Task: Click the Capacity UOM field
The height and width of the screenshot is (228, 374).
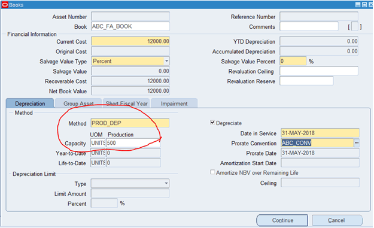Action: 98,143
